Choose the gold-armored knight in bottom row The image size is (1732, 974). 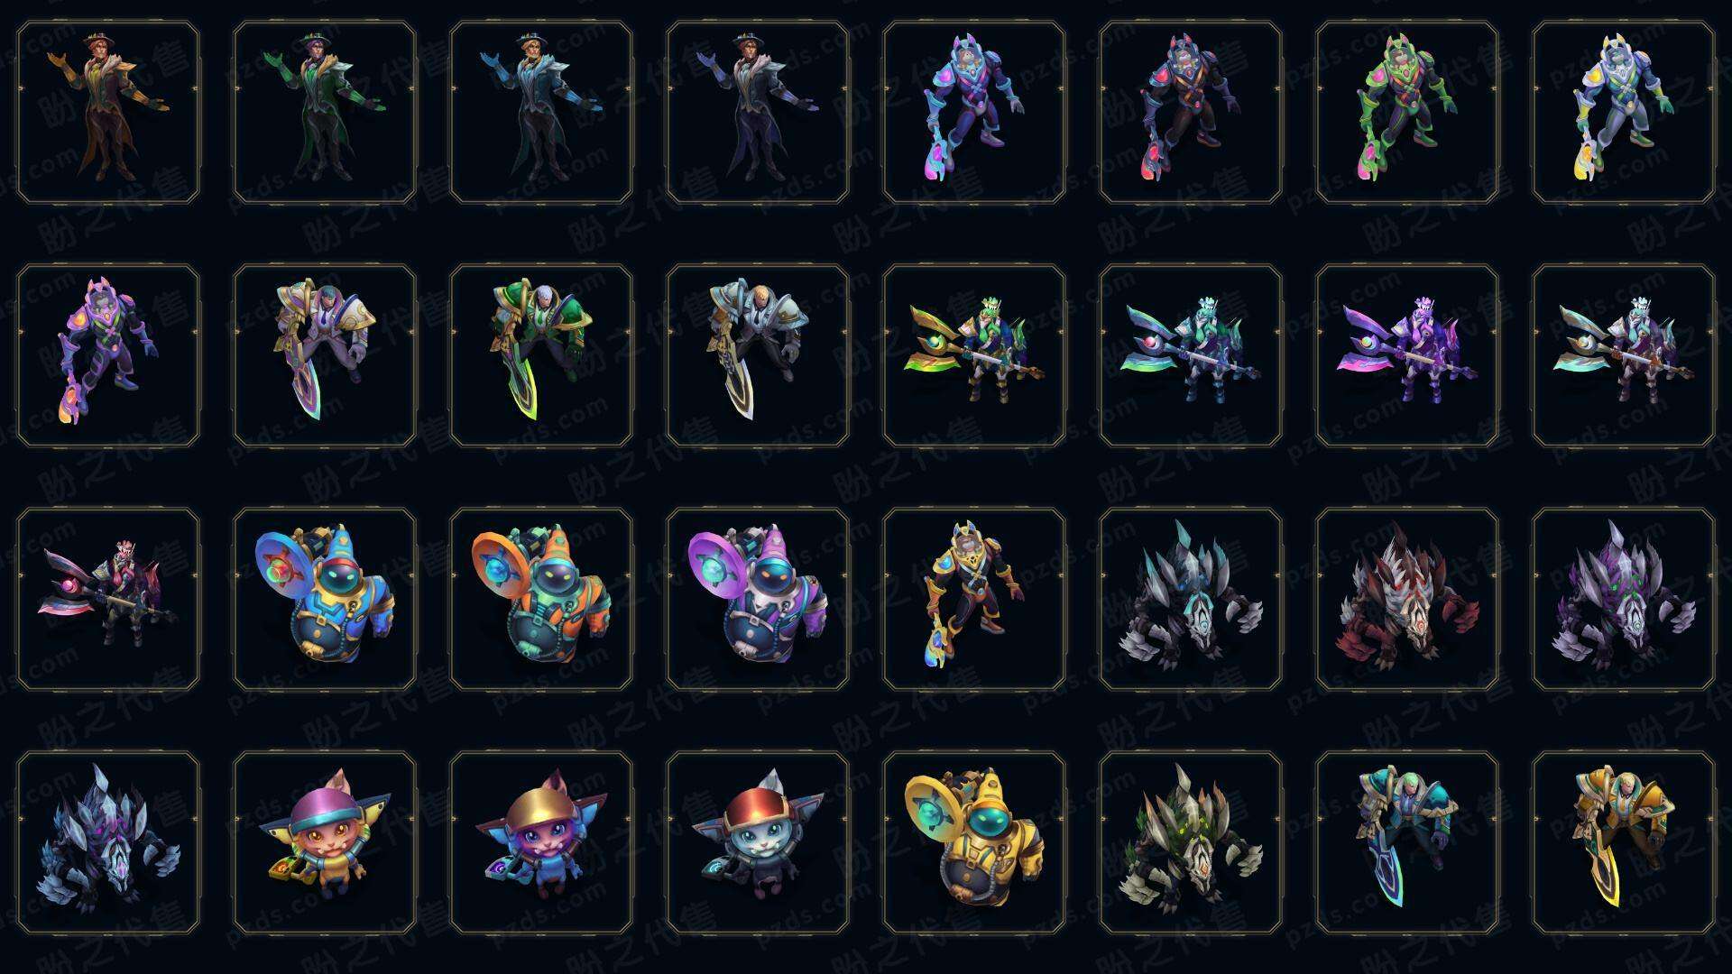[x=1624, y=842]
